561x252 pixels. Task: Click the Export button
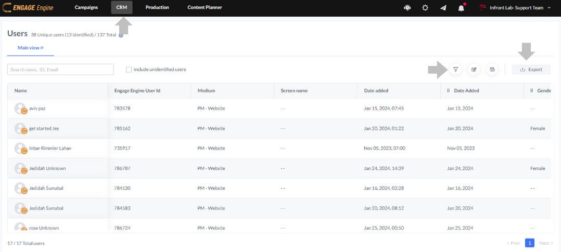(x=531, y=70)
